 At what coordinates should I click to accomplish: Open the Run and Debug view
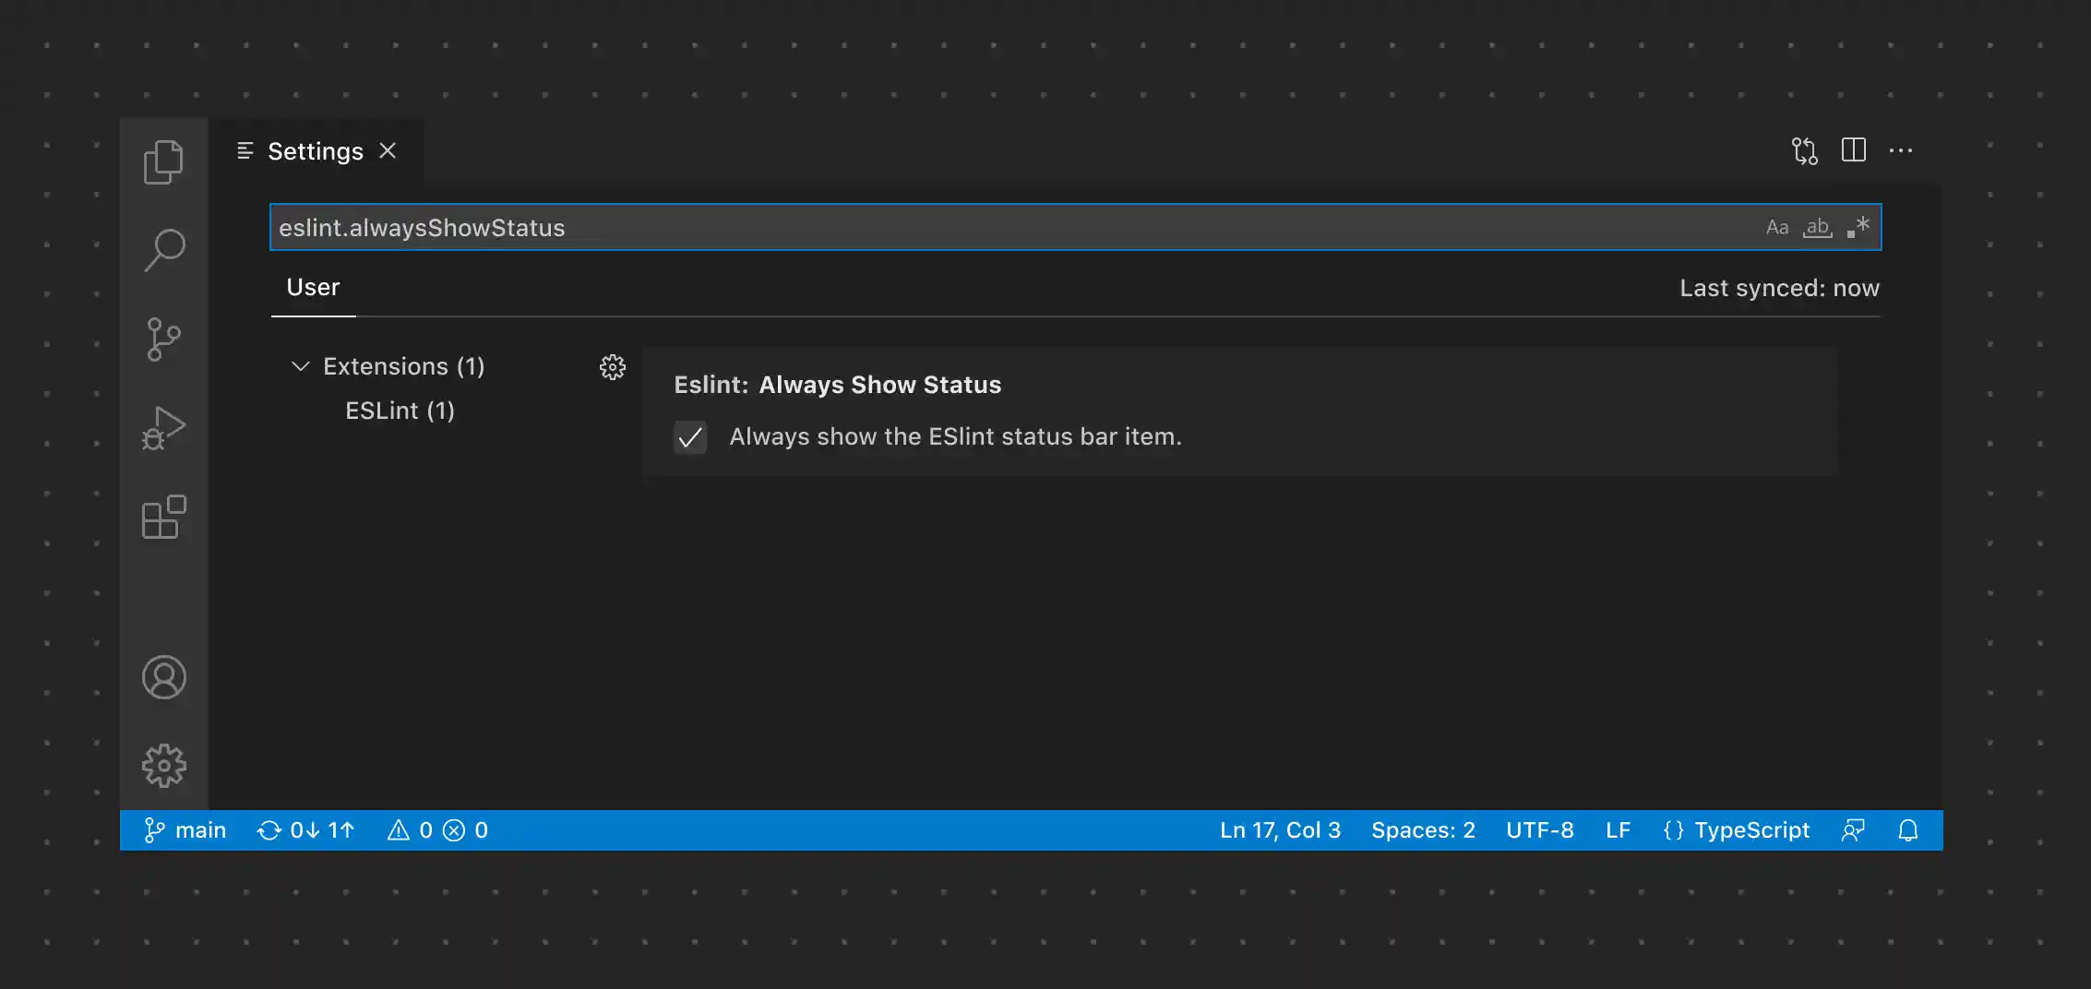tap(163, 427)
